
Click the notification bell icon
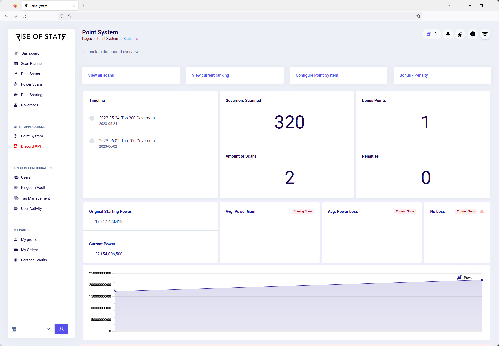click(448, 34)
